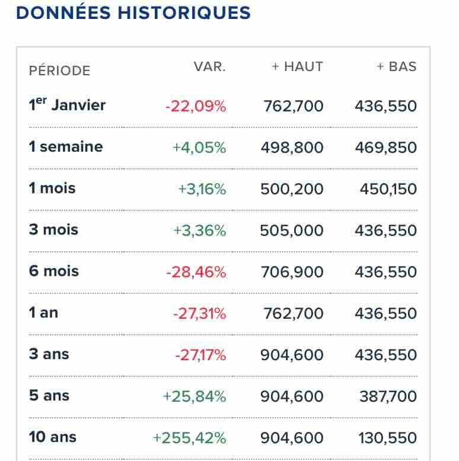Select the 3 ans period label
The height and width of the screenshot is (461, 459).
(x=49, y=354)
